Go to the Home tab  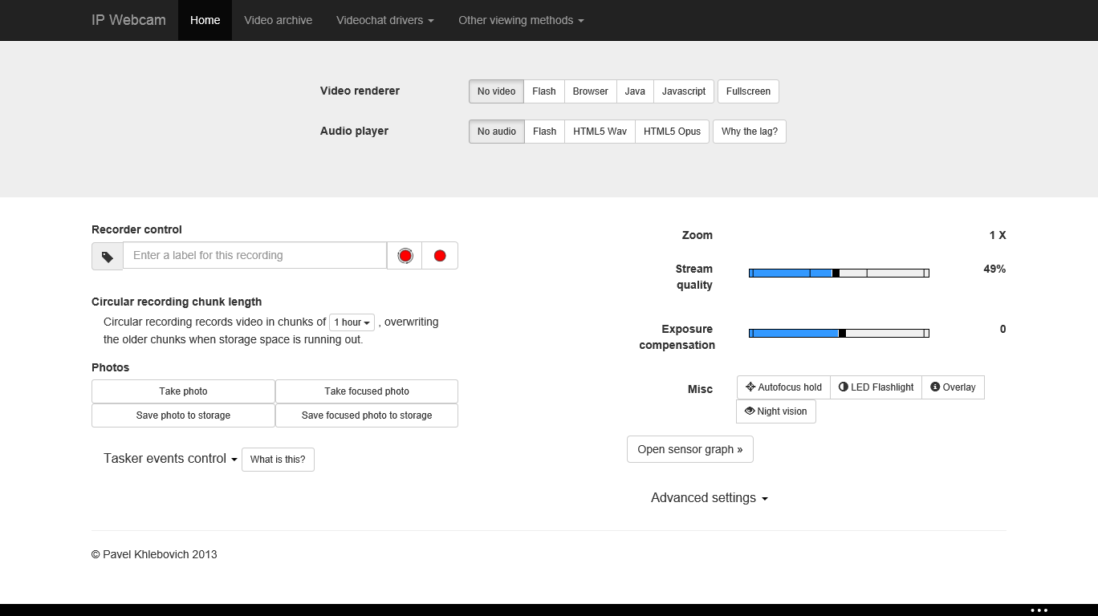(x=205, y=20)
